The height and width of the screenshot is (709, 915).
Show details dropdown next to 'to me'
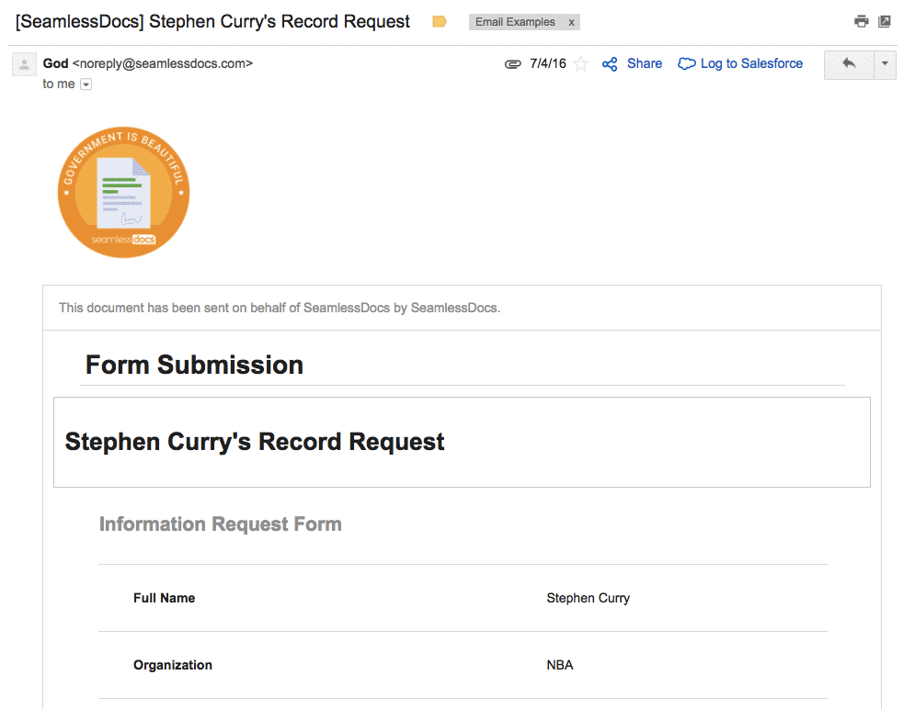pos(86,84)
